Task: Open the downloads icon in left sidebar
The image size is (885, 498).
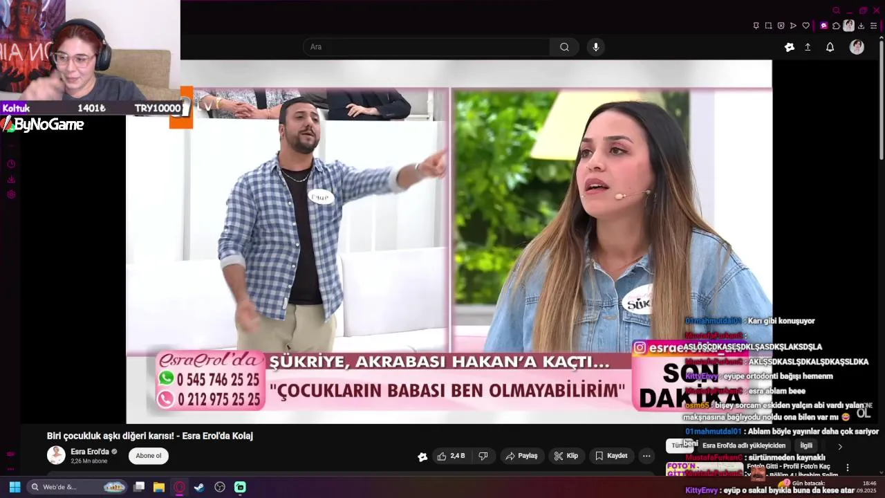Action: [11, 179]
